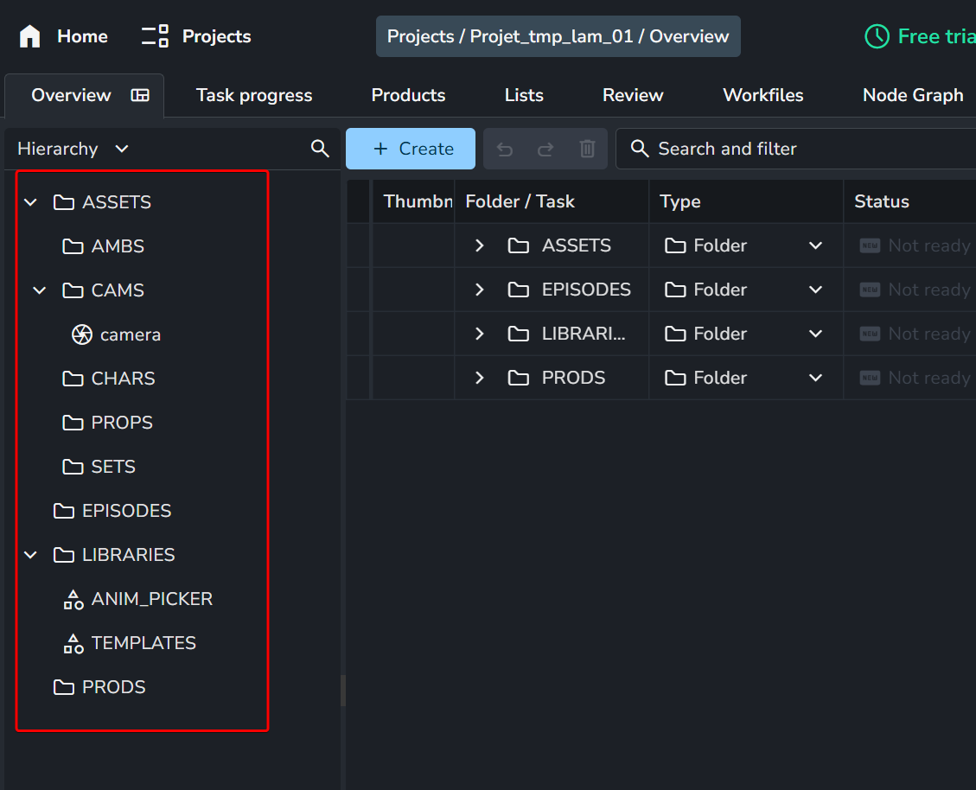Viewport: 976px width, 790px height.
Task: Click the undo arrow icon
Action: 505,150
